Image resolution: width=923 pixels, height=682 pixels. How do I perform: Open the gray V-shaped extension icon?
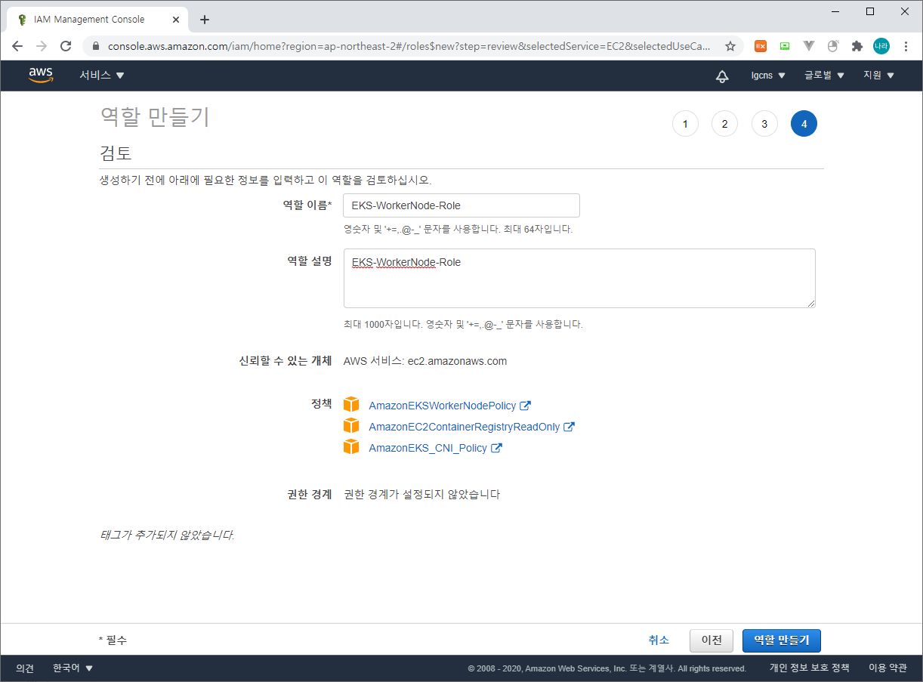[809, 46]
